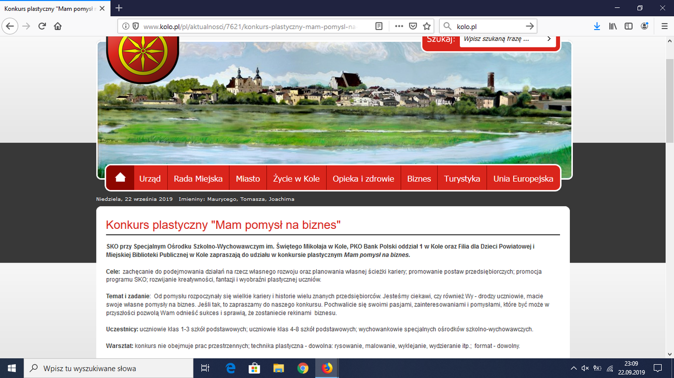Reload the current page
The image size is (674, 378).
pos(42,26)
